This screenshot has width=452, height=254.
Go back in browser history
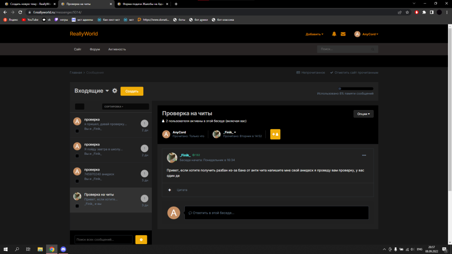pos(5,12)
